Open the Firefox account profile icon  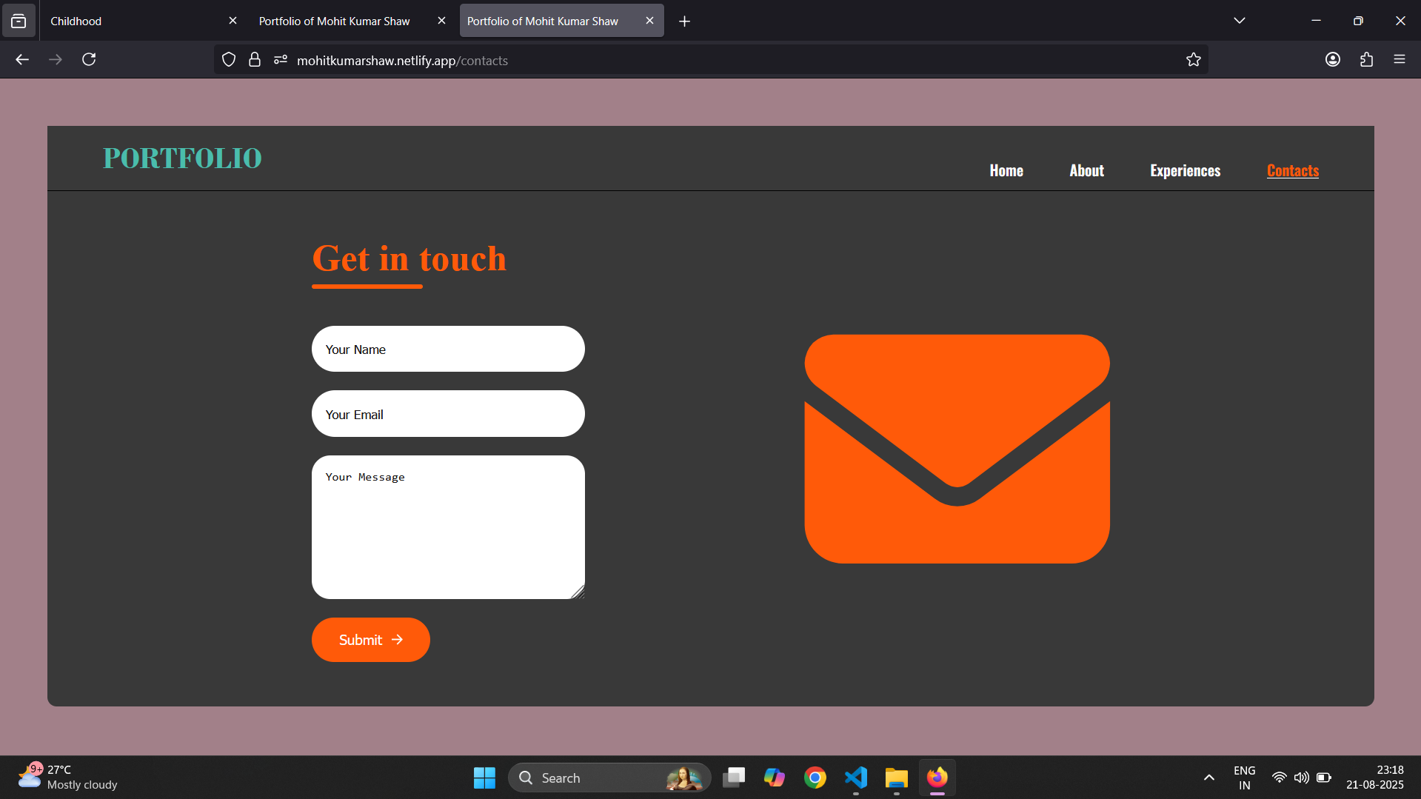click(1332, 60)
